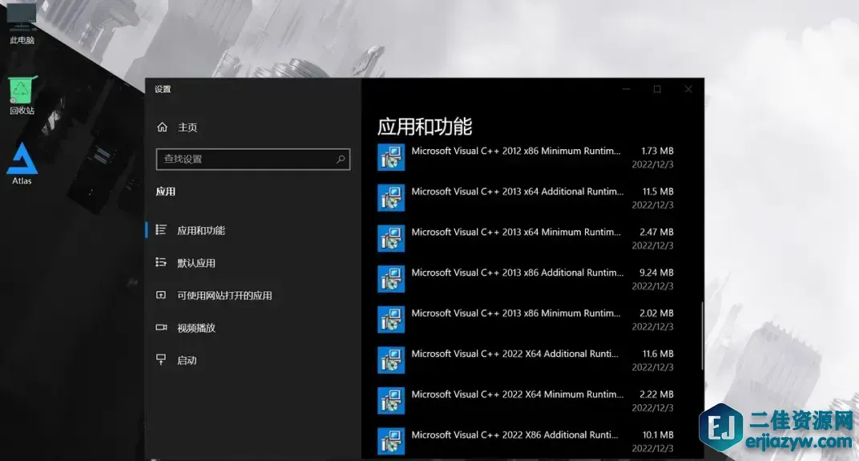Click the 2.22 MB size value
The height and width of the screenshot is (461, 859).
656,394
